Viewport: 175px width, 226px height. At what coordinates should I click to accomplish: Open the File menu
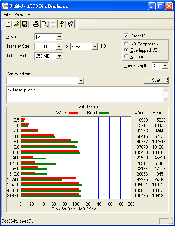[x=7, y=15]
